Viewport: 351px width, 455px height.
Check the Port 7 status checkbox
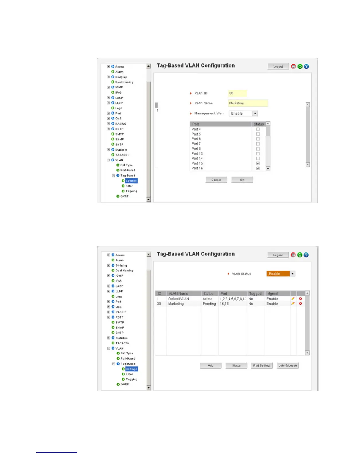click(258, 144)
